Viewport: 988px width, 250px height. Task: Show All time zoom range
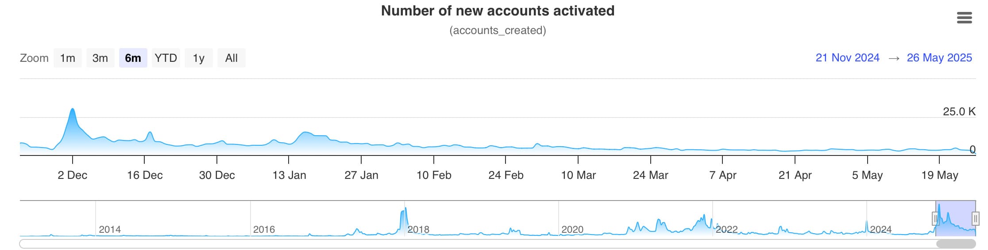(x=231, y=58)
